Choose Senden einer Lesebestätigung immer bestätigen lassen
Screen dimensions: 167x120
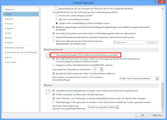point(57,23)
